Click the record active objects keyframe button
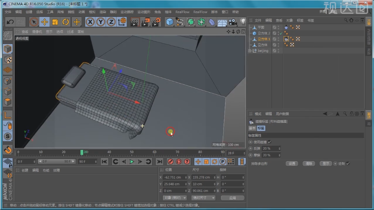The image size is (374, 210). [170, 162]
